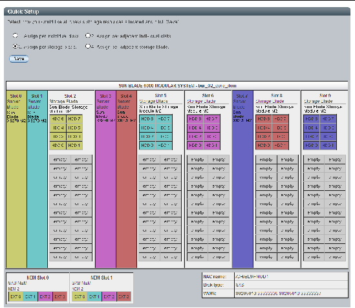Select the assign to adjacent storage blade option

[x=88, y=47]
